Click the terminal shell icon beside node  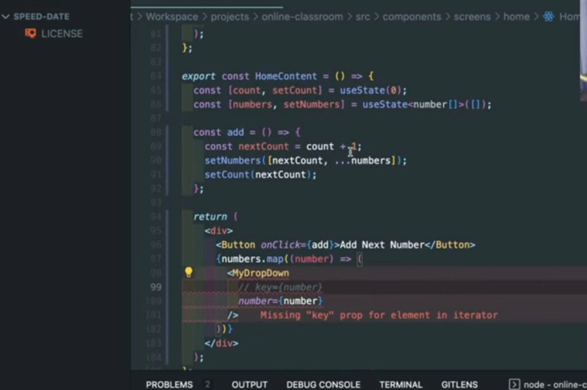pyautogui.click(x=514, y=384)
